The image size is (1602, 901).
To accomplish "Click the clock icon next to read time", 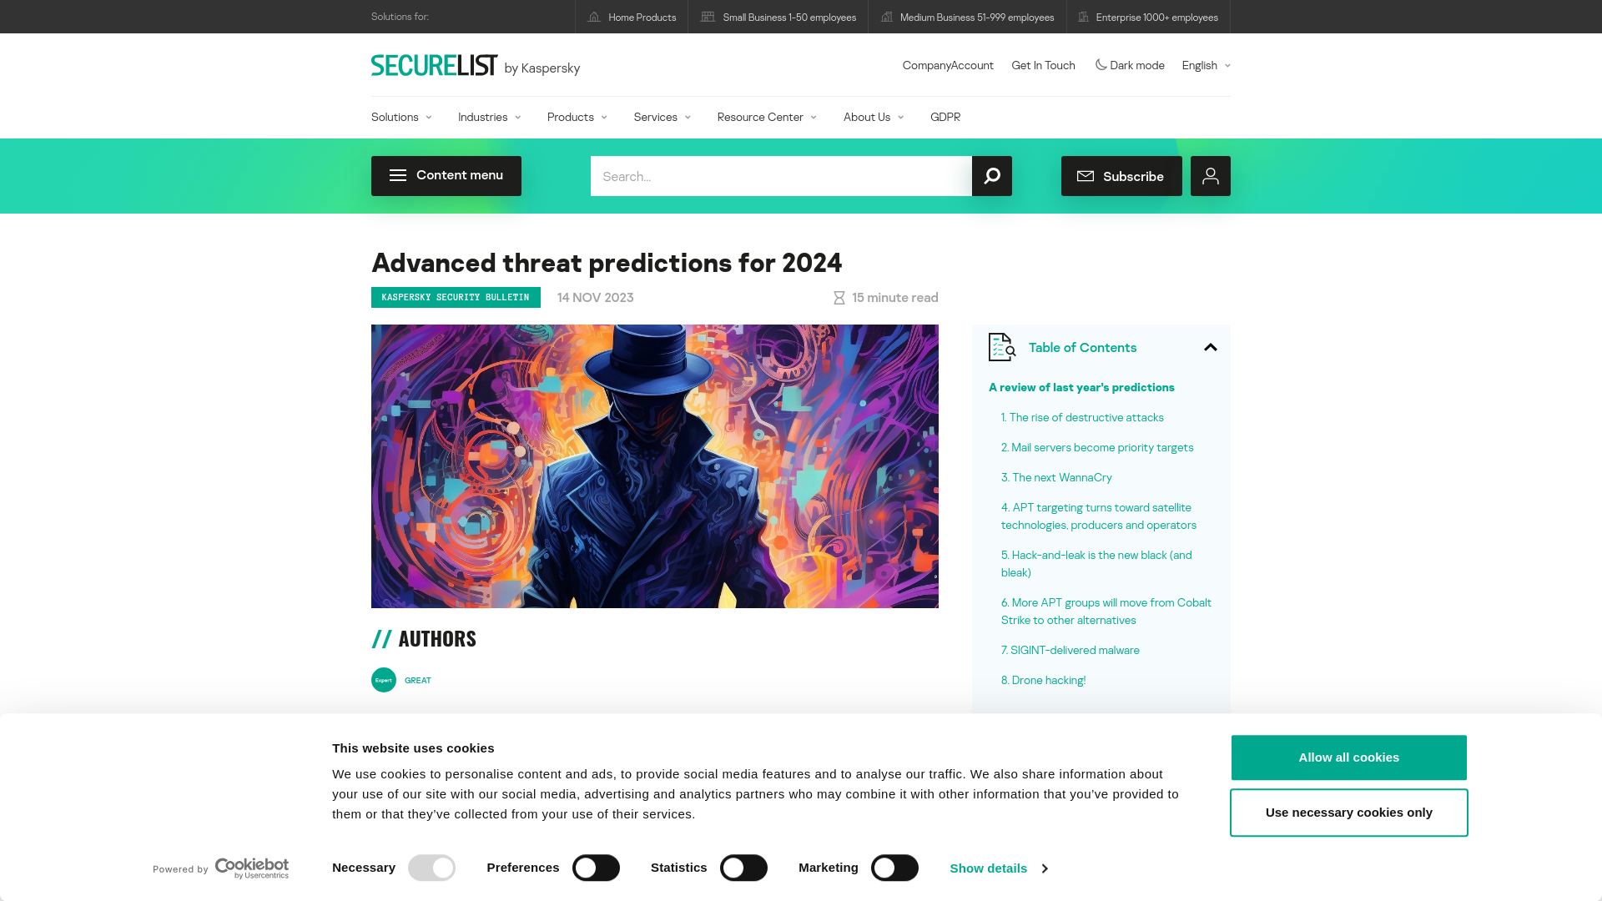I will point(839,297).
